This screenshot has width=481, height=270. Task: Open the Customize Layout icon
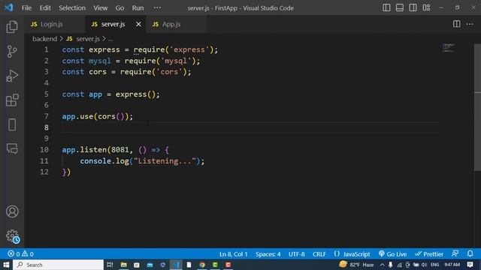[x=426, y=7]
